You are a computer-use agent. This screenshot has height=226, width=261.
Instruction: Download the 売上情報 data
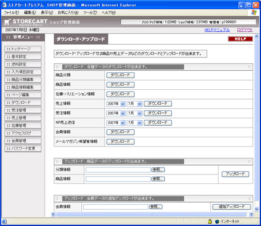pyautogui.click(x=158, y=104)
